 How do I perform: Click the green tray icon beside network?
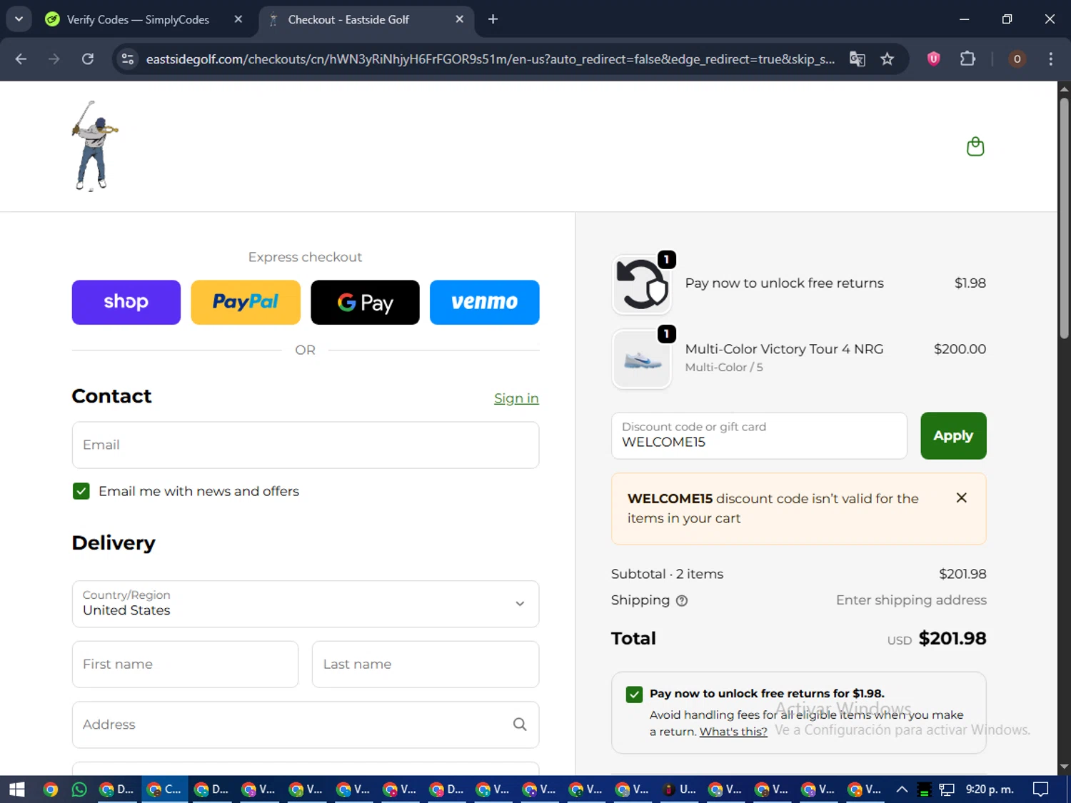[x=925, y=789]
